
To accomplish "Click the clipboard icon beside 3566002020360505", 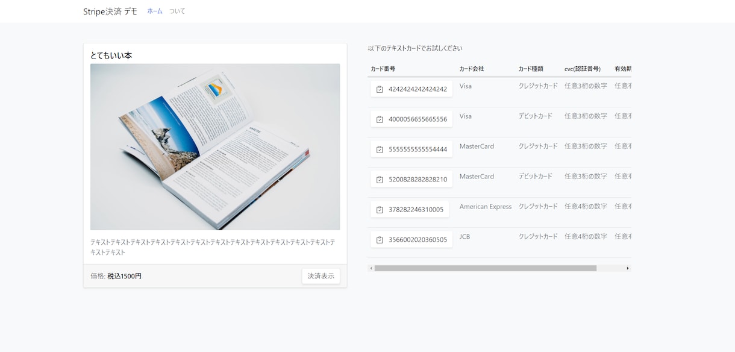I will point(380,240).
